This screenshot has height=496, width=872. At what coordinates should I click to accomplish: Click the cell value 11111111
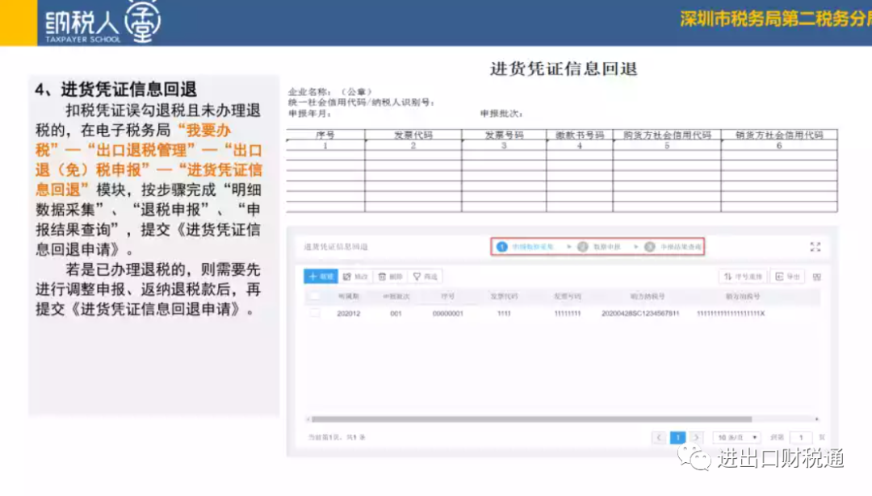pyautogui.click(x=568, y=314)
